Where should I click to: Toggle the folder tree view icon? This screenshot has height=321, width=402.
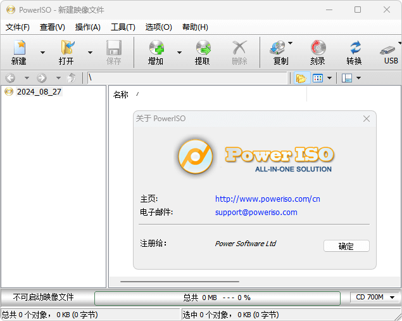300,78
